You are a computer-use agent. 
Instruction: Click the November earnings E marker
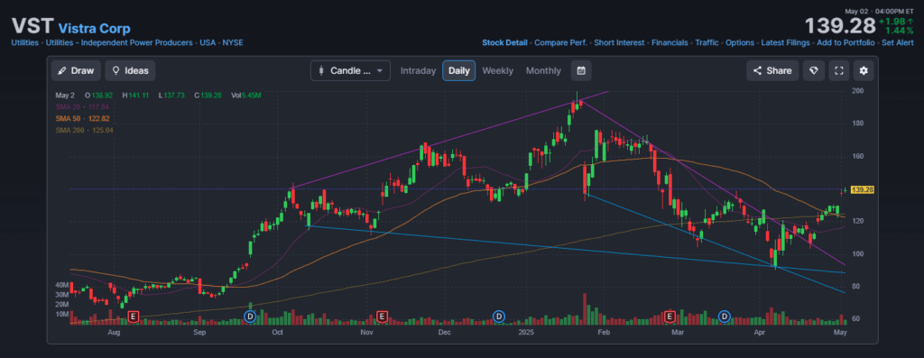[x=382, y=317]
